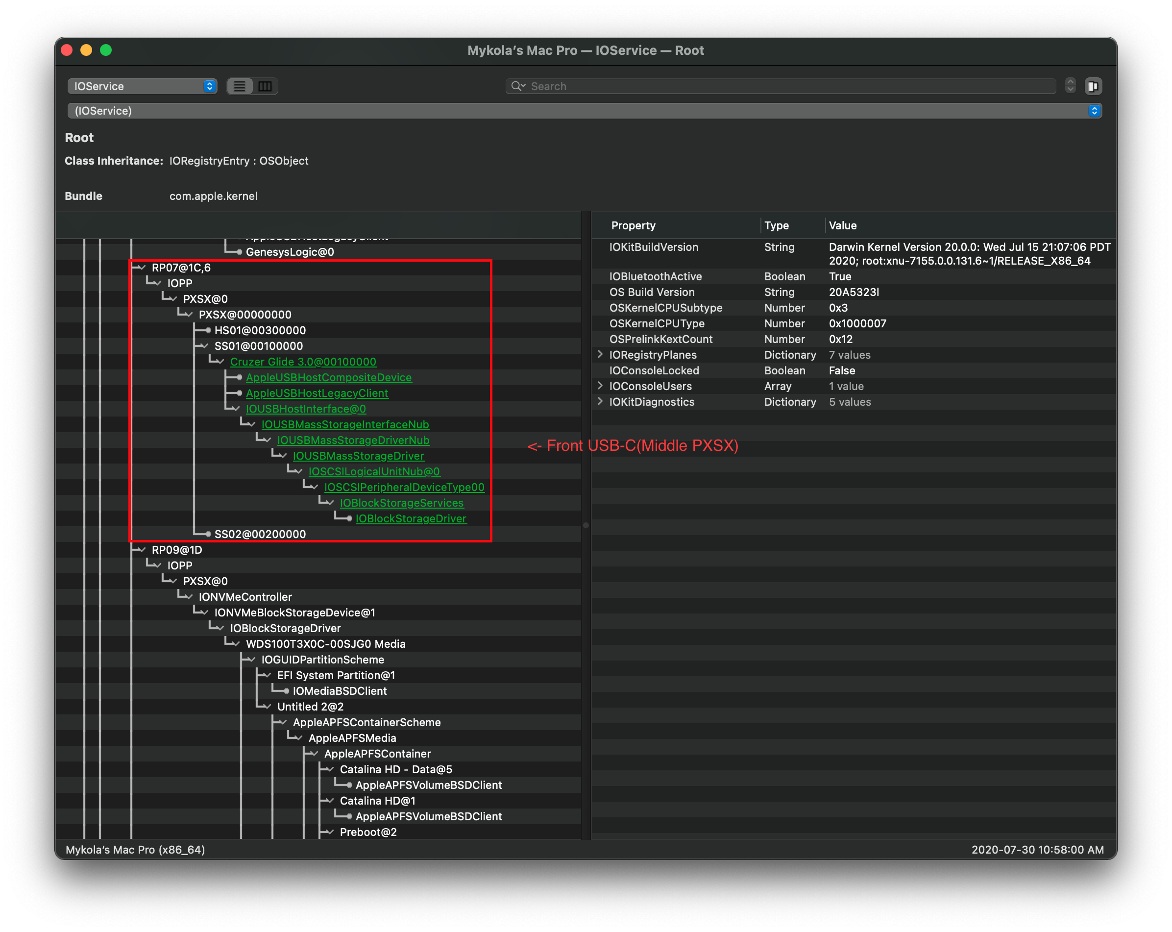This screenshot has height=932, width=1172.
Task: Open the (IOService) path popup menu
Action: (585, 111)
